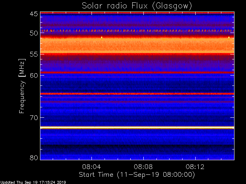This screenshot has height=184, width=246.
Task: Click the Frequency [MHz] vertical axis title
Action: pos(22,86)
